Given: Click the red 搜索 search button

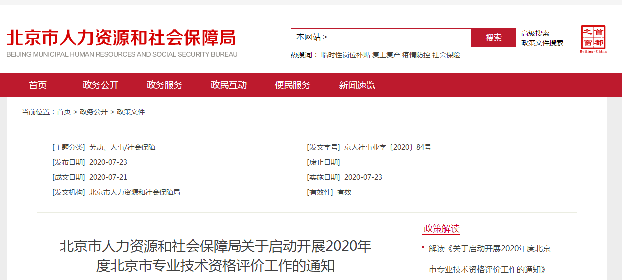Looking at the screenshot, I should click(493, 38).
